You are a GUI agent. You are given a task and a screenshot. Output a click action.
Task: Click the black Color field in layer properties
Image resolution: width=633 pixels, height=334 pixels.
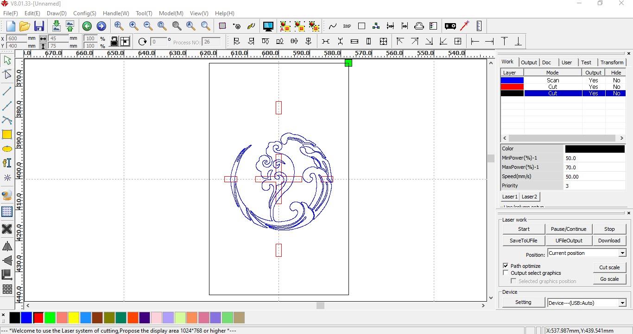click(595, 149)
